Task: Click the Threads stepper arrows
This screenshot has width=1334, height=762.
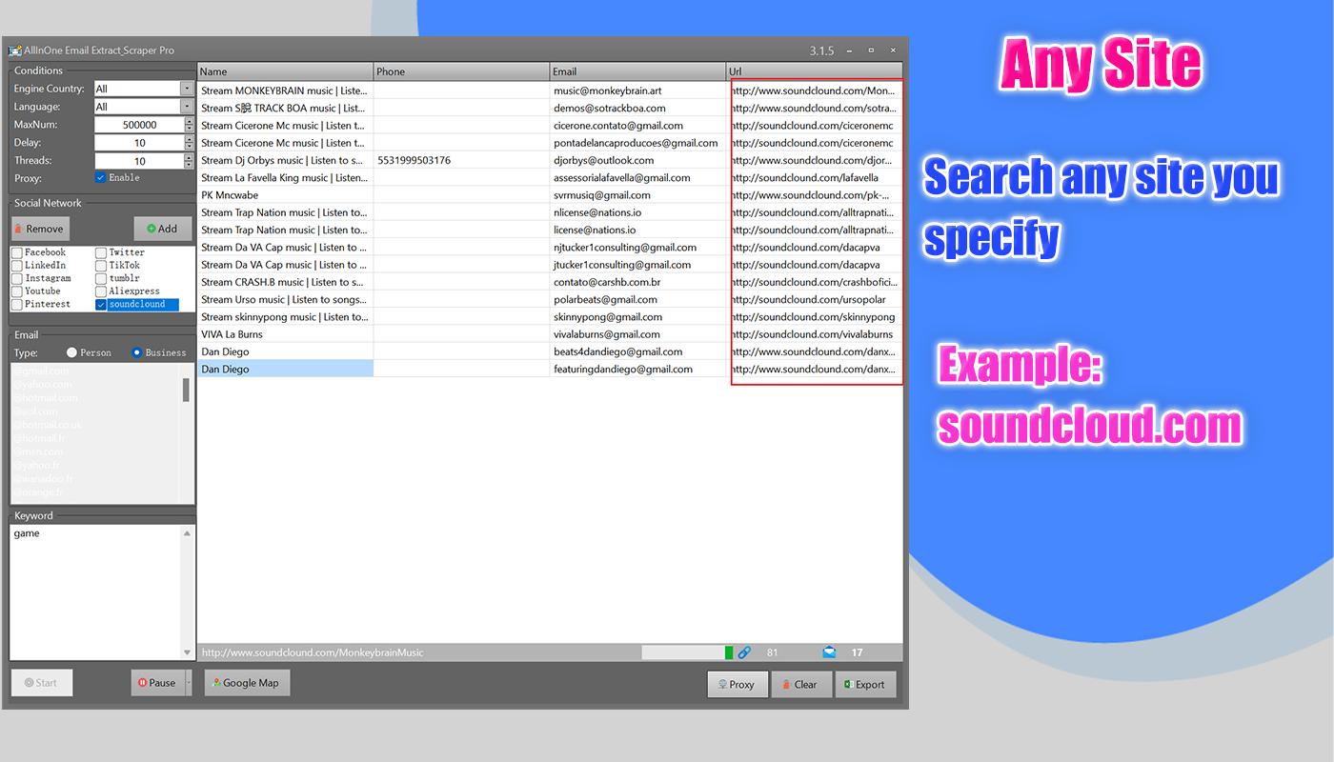Action: click(x=190, y=161)
